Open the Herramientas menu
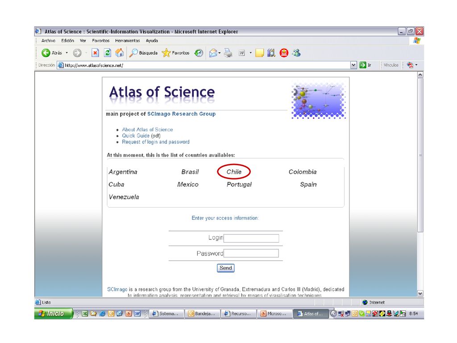The width and height of the screenshot is (457, 343). click(x=127, y=41)
